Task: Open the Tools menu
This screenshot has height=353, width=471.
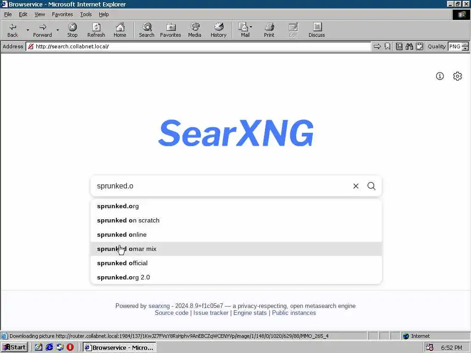Action: tap(86, 14)
